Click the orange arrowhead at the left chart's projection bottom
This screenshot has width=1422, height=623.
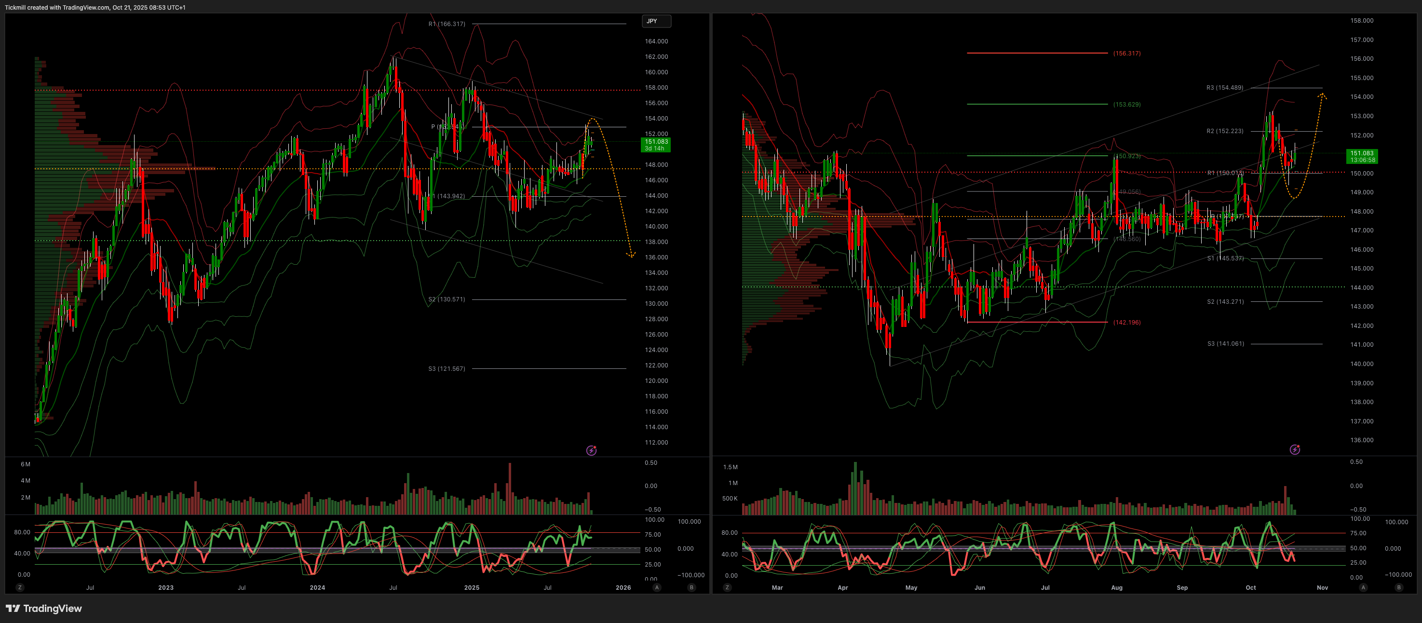(x=631, y=255)
